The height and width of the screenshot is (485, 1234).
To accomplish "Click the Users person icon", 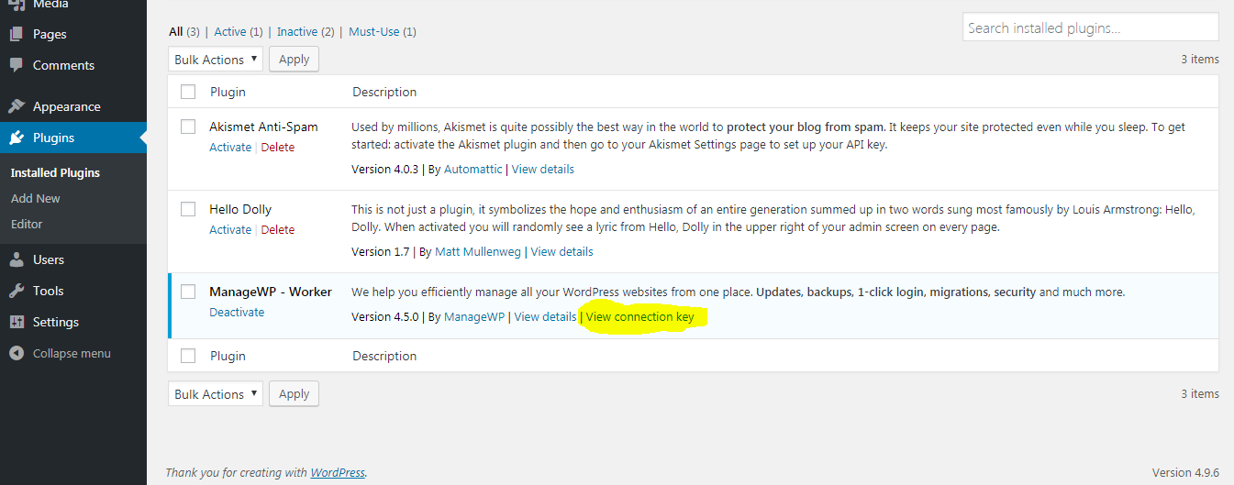I will coord(17,260).
